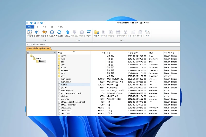This screenshot has height=137, width=206.
Task: Click the Run File (파일실행) icon
Action: tap(111, 33)
